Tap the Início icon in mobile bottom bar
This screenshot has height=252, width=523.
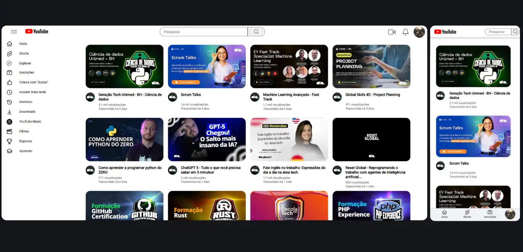[x=444, y=212]
